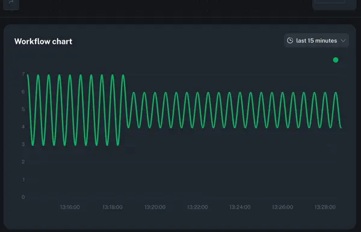Viewport: 361px width, 232px height.
Task: Click the green line's final point at right edge
Action: (x=341, y=127)
